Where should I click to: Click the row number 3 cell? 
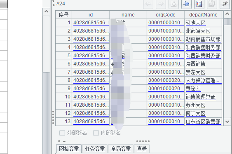click(x=64, y=39)
